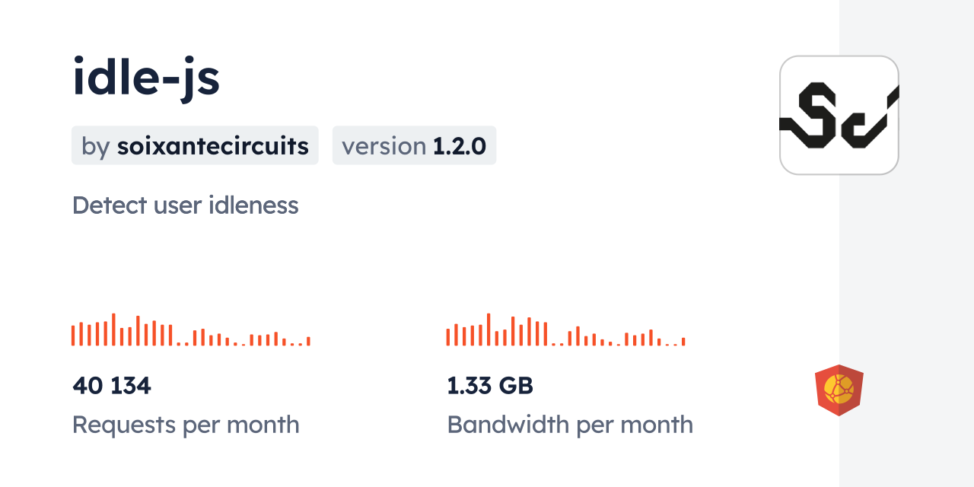
Task: Select the "Requests per month" label
Action: tap(186, 425)
